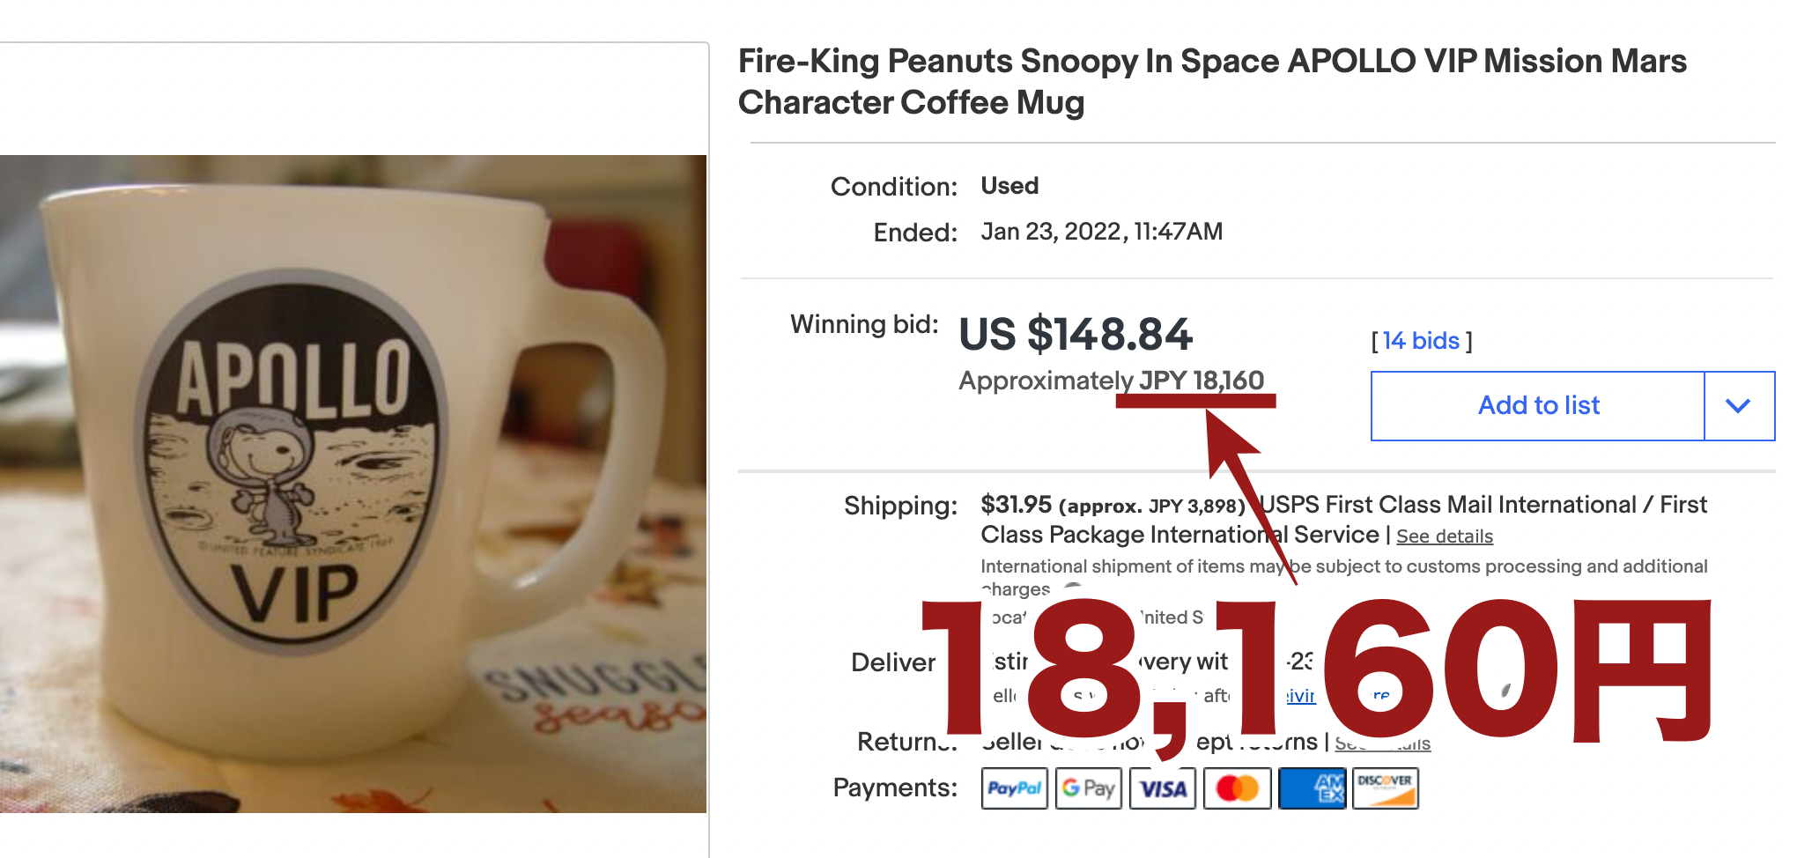Click the American Express card icon
Image resolution: width=1797 pixels, height=858 pixels.
click(x=1312, y=788)
